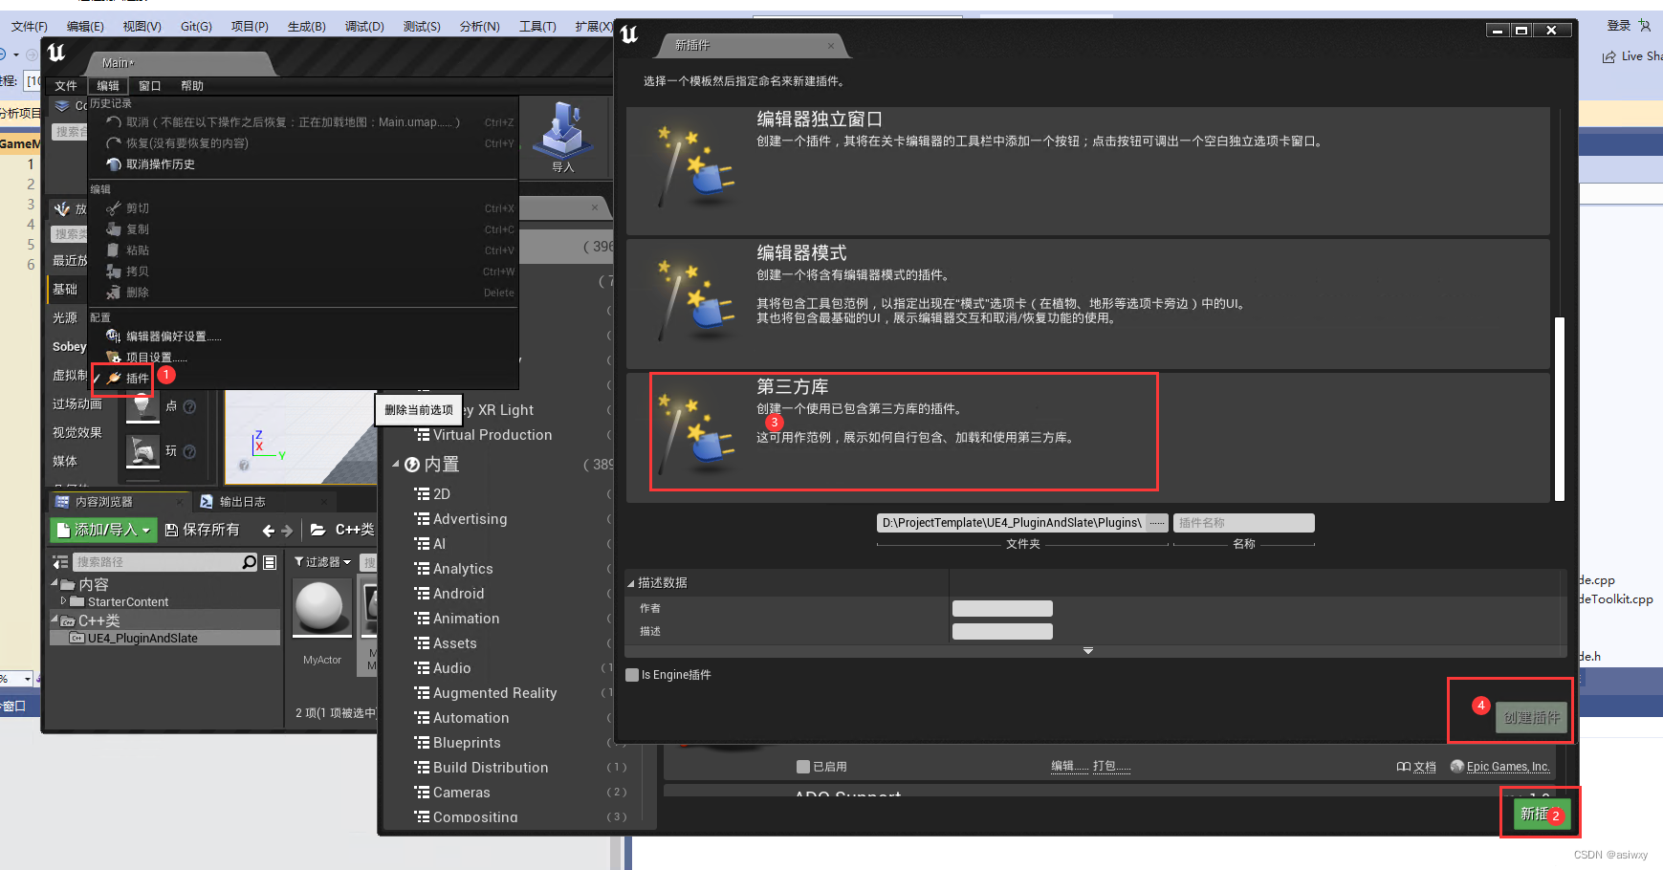The height and width of the screenshot is (870, 1663).
Task: Click the 创建插件 button
Action: click(x=1530, y=716)
